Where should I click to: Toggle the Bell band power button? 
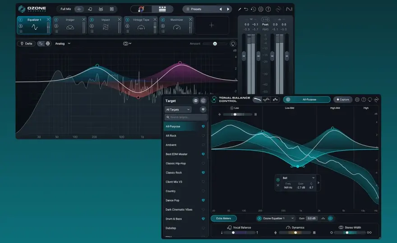click(x=278, y=180)
